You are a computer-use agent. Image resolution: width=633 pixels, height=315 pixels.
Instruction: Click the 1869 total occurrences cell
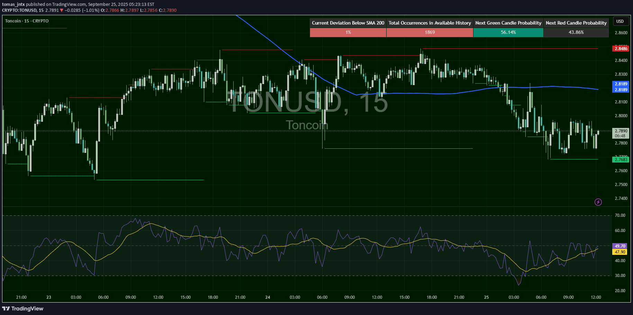point(430,32)
